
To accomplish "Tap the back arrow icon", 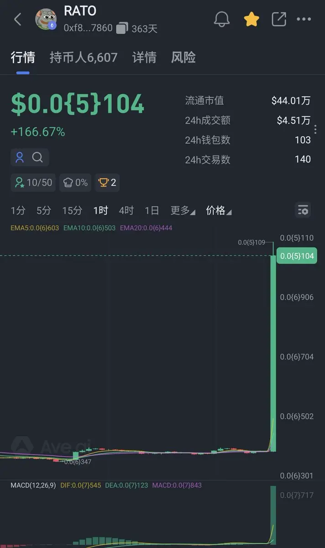I will (18, 19).
